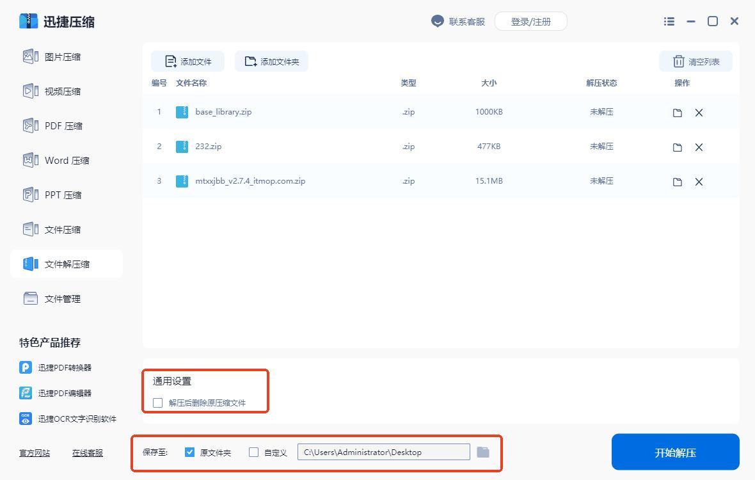Enable 解压后删除原压缩文件 checkbox

pos(158,403)
